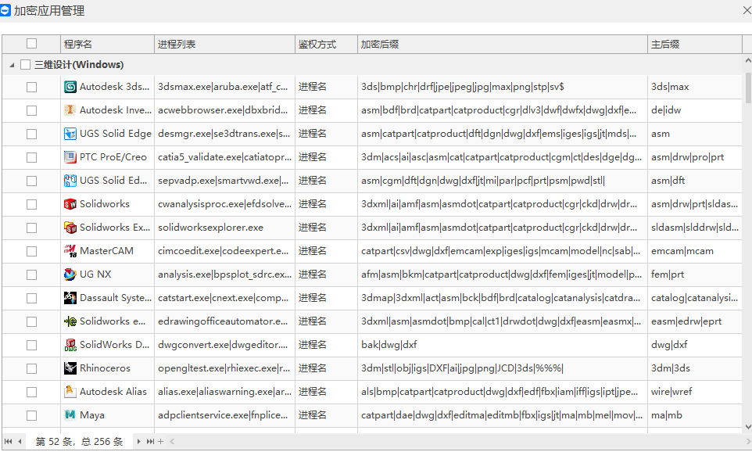The width and height of the screenshot is (752, 452).
Task: Sort by 程序名 column header
Action: (107, 44)
